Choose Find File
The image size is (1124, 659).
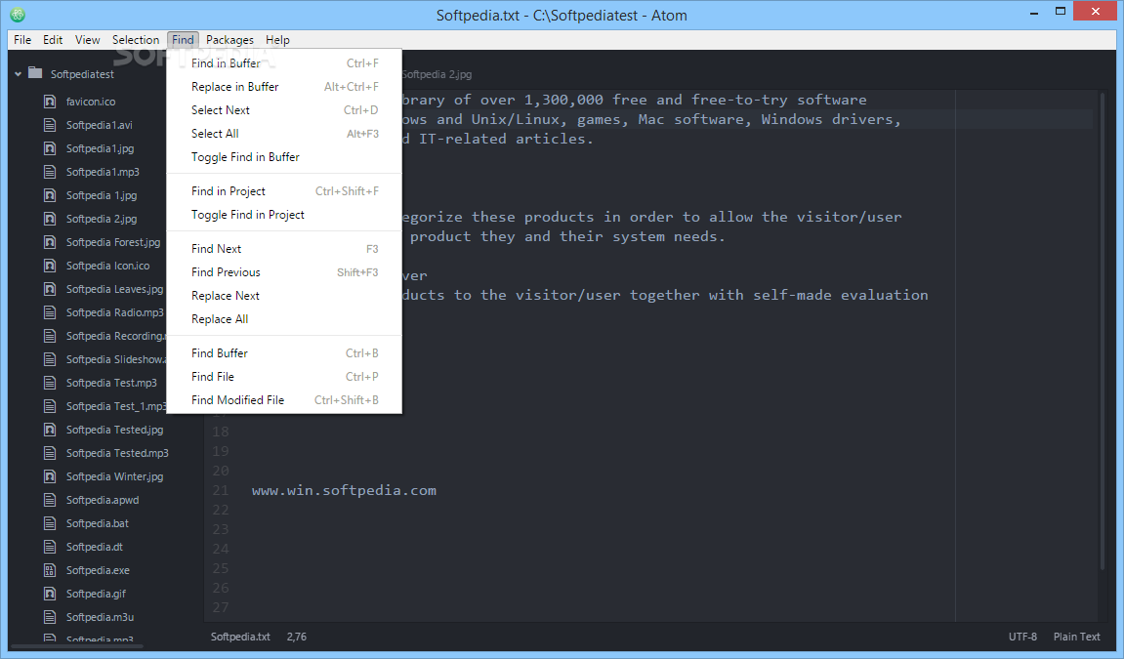[284, 377]
